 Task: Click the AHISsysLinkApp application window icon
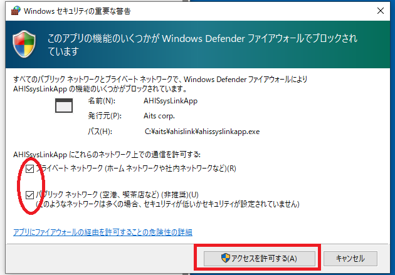(64, 106)
